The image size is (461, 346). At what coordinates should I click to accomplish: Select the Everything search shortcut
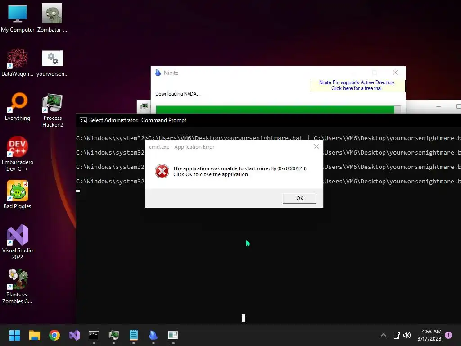point(18,106)
